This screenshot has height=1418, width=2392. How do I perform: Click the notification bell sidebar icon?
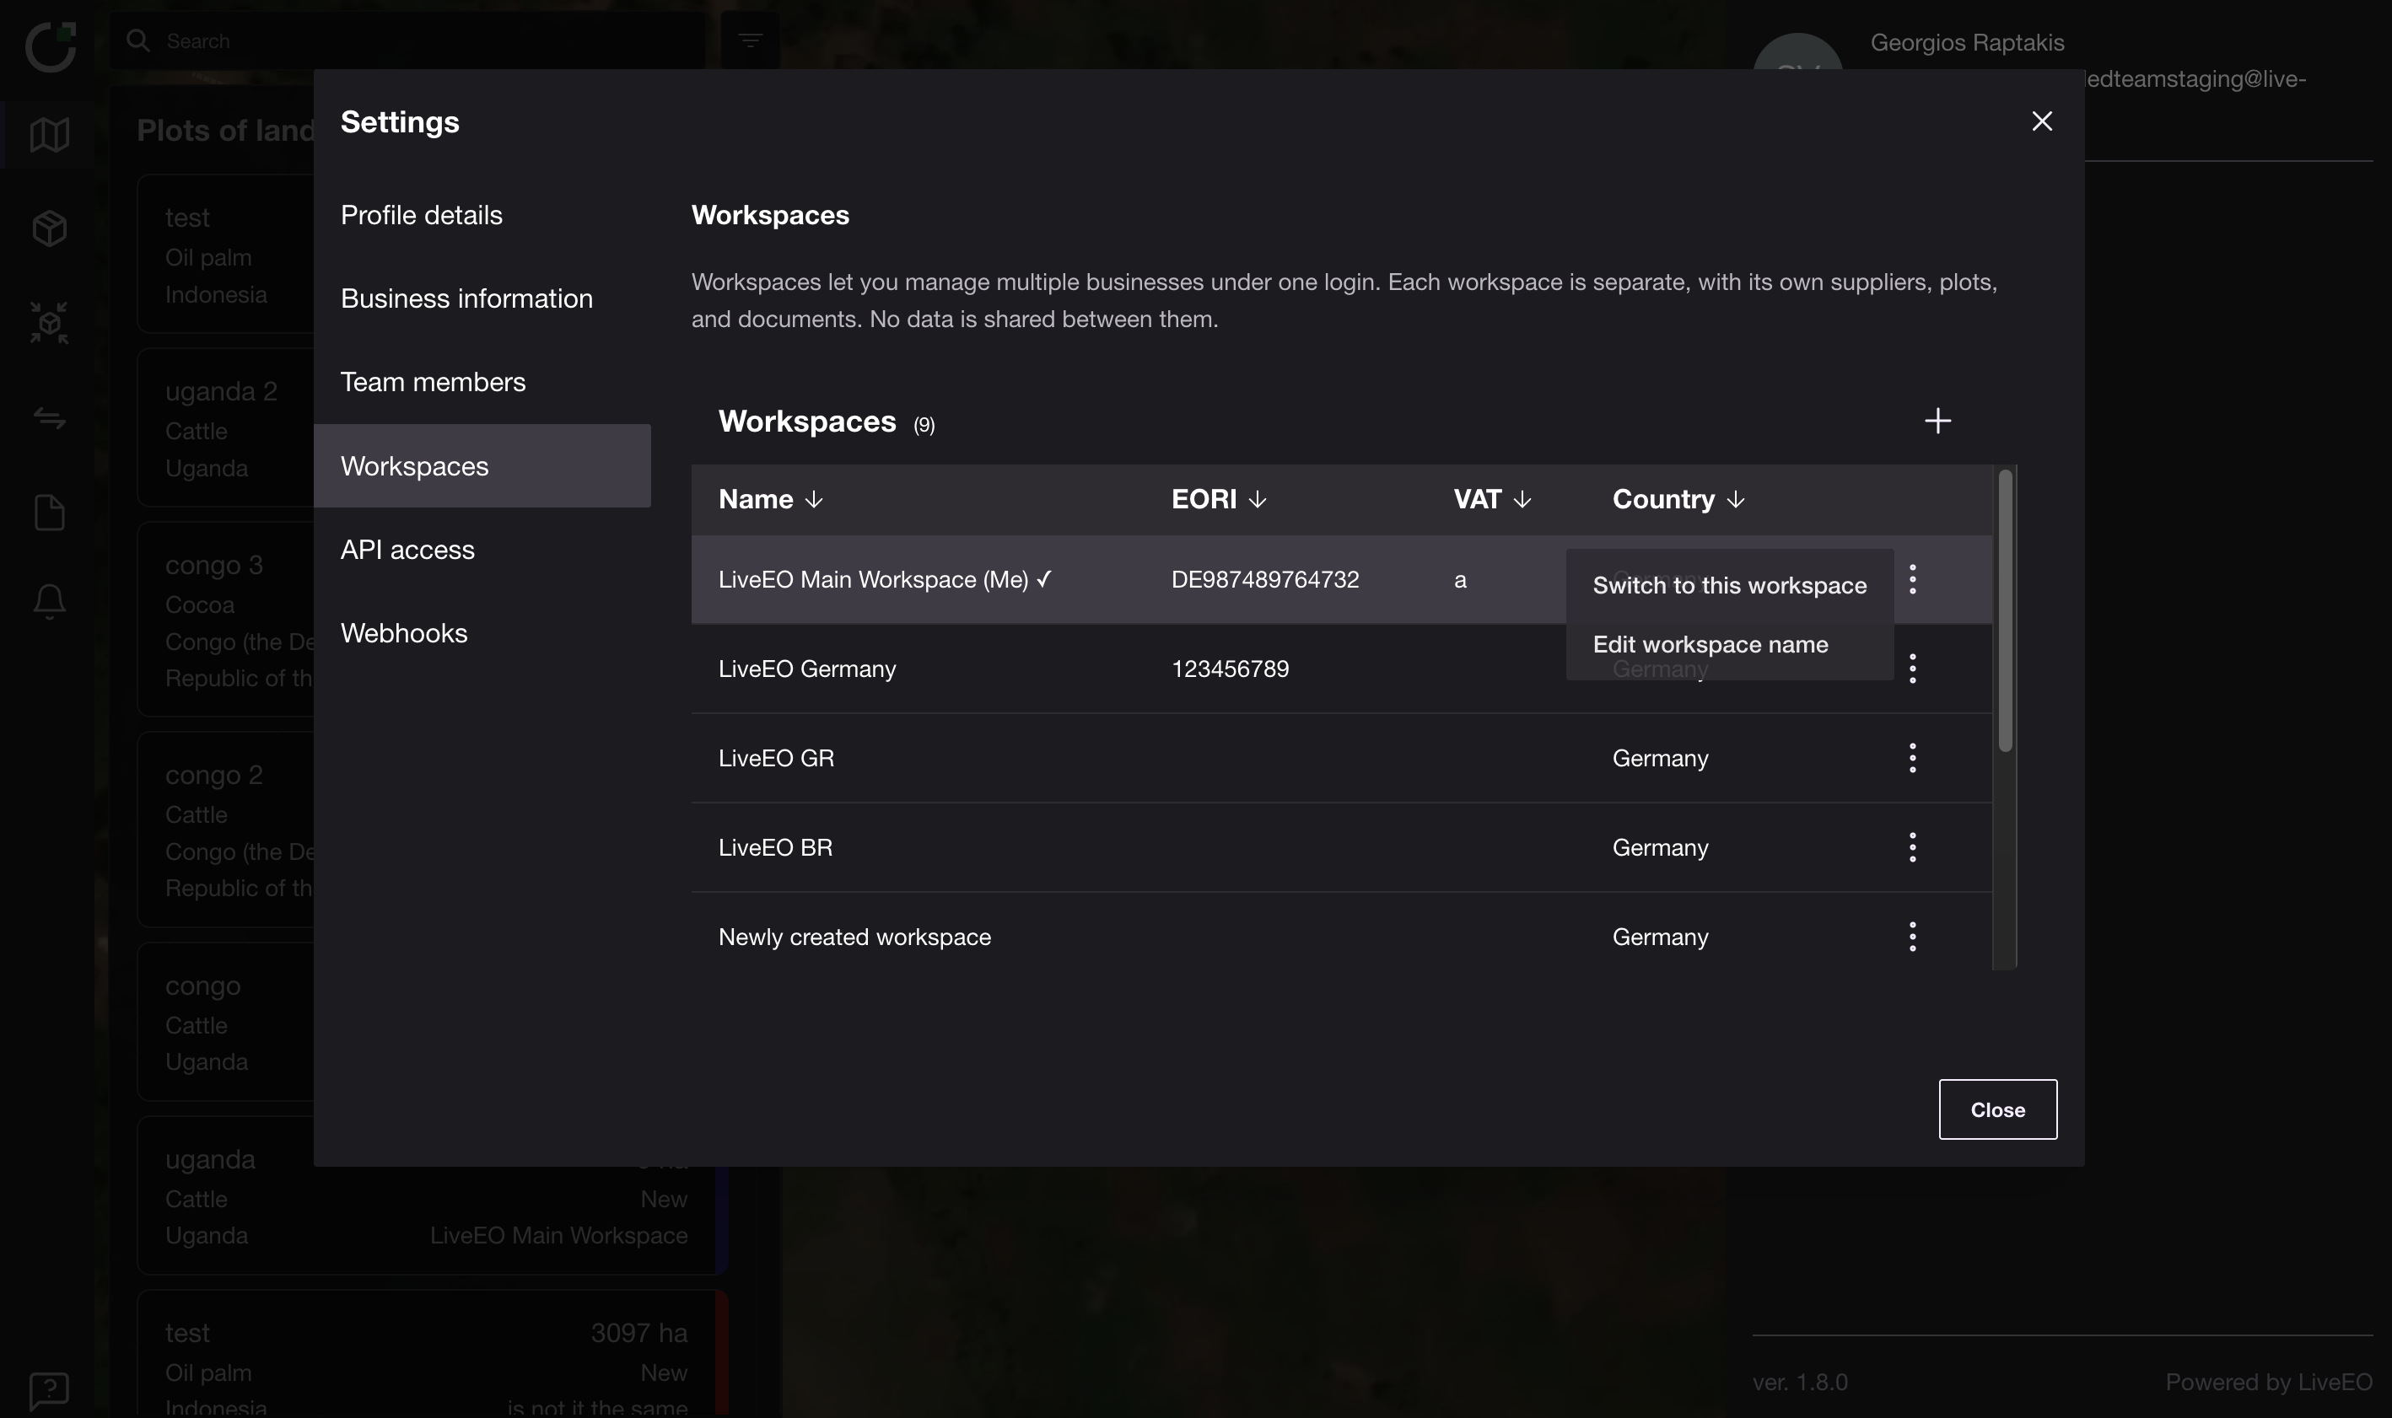50,602
